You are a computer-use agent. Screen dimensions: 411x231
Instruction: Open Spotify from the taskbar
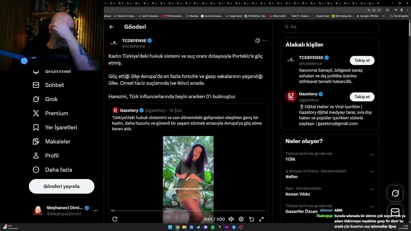click(213, 227)
